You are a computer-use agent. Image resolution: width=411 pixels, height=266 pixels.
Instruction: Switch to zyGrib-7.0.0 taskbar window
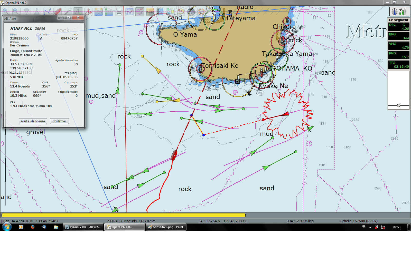tap(83, 227)
